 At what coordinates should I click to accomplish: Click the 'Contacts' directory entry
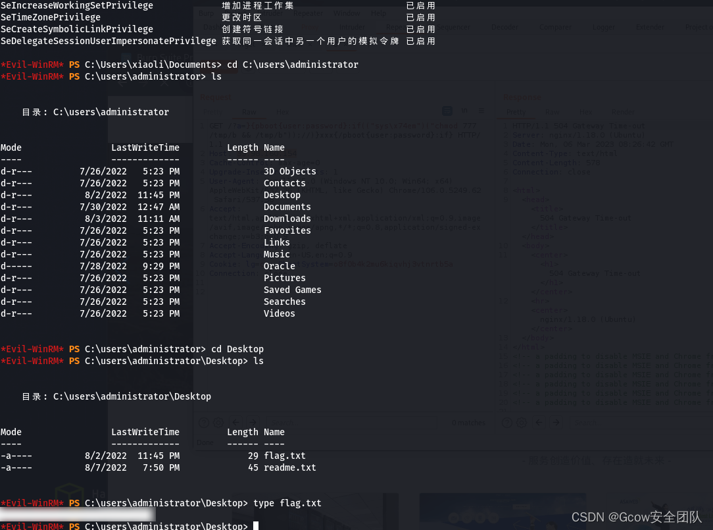pos(285,183)
